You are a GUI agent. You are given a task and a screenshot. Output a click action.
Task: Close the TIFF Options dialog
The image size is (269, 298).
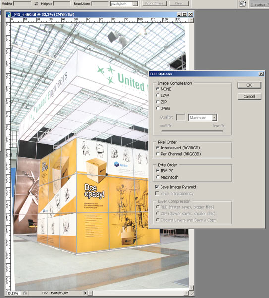pos(261,74)
